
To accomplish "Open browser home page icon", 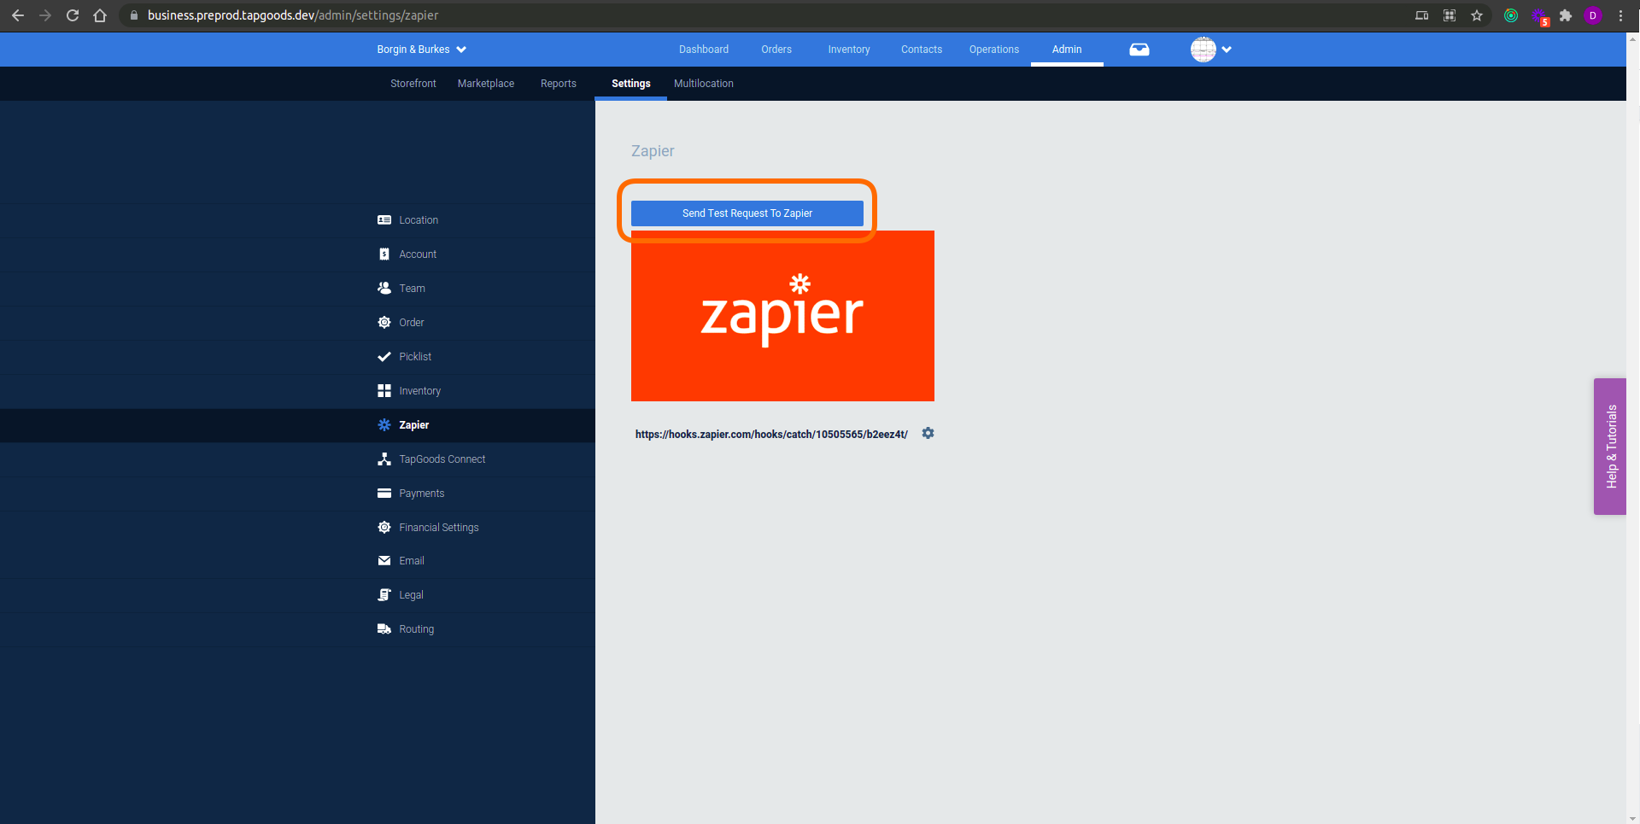I will click(x=100, y=15).
